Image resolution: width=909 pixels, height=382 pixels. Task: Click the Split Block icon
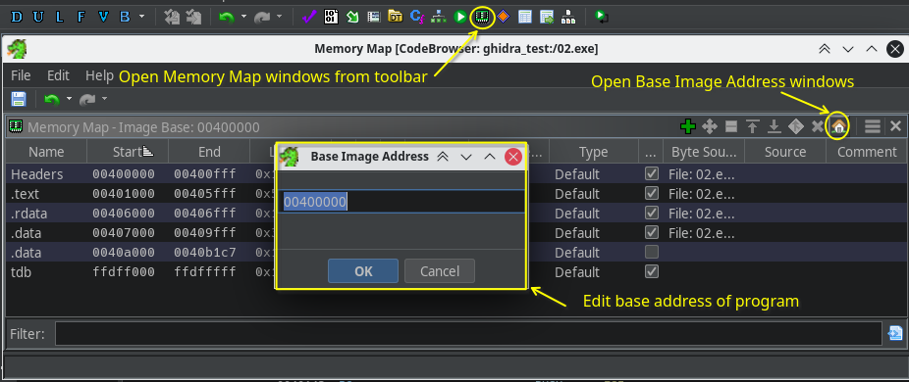[731, 126]
